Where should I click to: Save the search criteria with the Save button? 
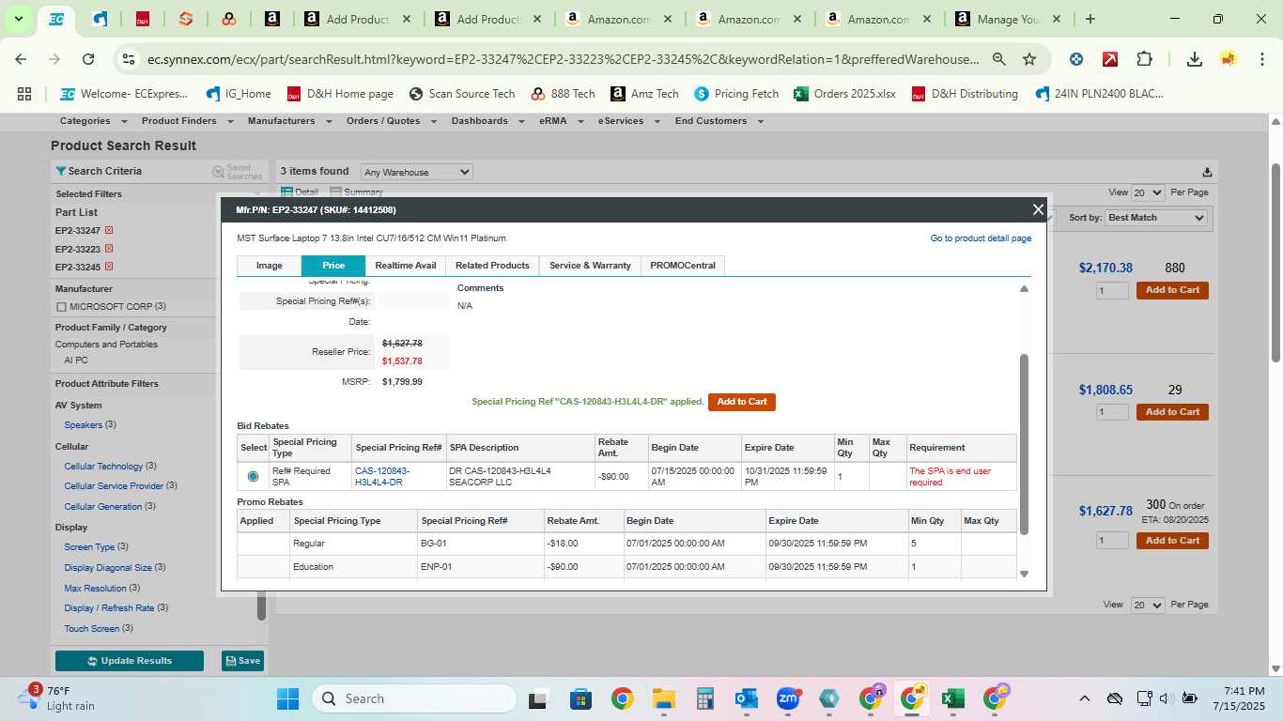tap(242, 661)
